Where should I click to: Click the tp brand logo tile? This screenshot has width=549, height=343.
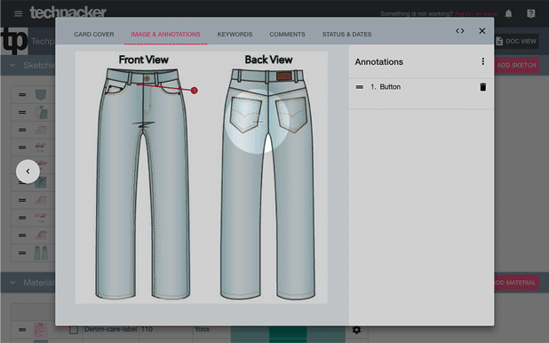[x=14, y=42]
